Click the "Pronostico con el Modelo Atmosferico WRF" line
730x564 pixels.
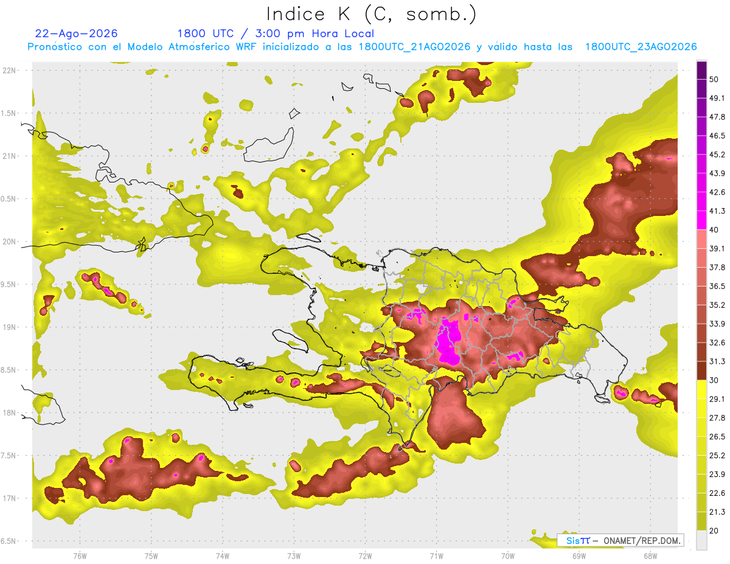pyautogui.click(x=362, y=47)
